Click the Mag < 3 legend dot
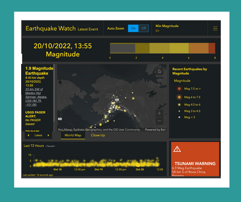 tap(179, 117)
